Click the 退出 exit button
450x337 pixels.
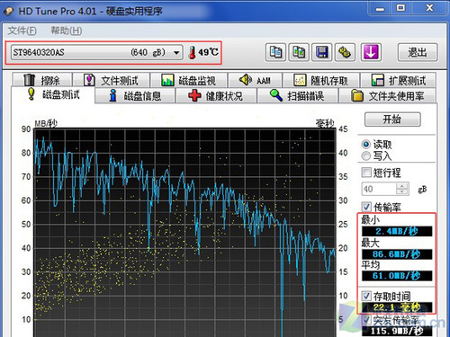[418, 52]
